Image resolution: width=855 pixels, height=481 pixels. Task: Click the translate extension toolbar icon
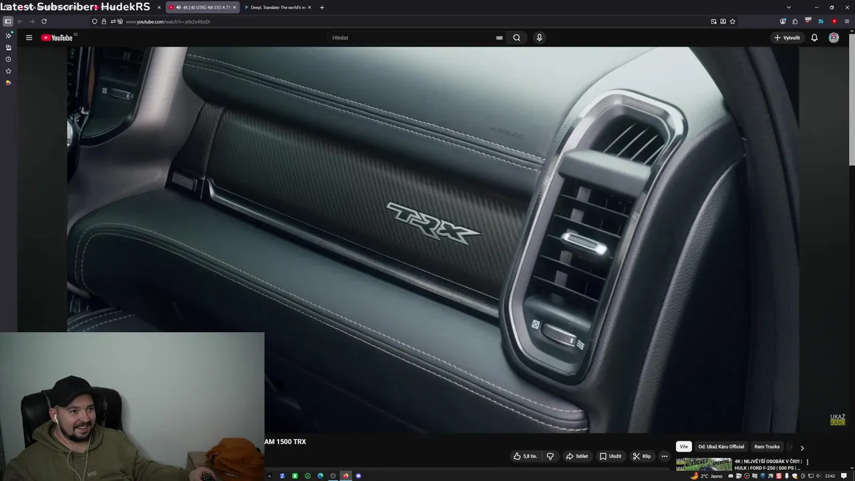click(x=821, y=21)
